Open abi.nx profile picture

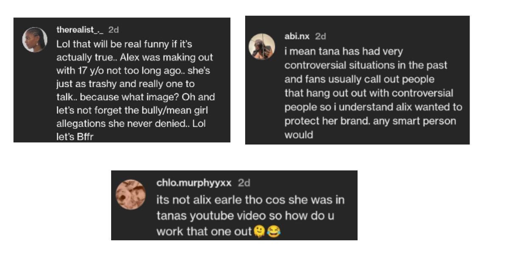click(x=262, y=47)
